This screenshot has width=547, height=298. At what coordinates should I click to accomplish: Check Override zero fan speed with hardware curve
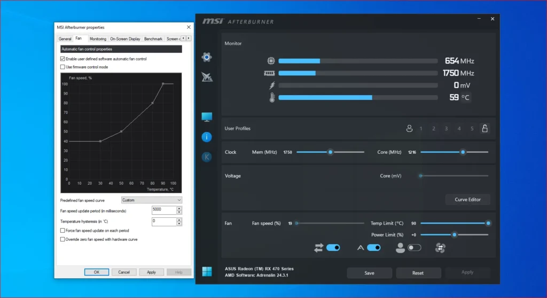coord(62,239)
